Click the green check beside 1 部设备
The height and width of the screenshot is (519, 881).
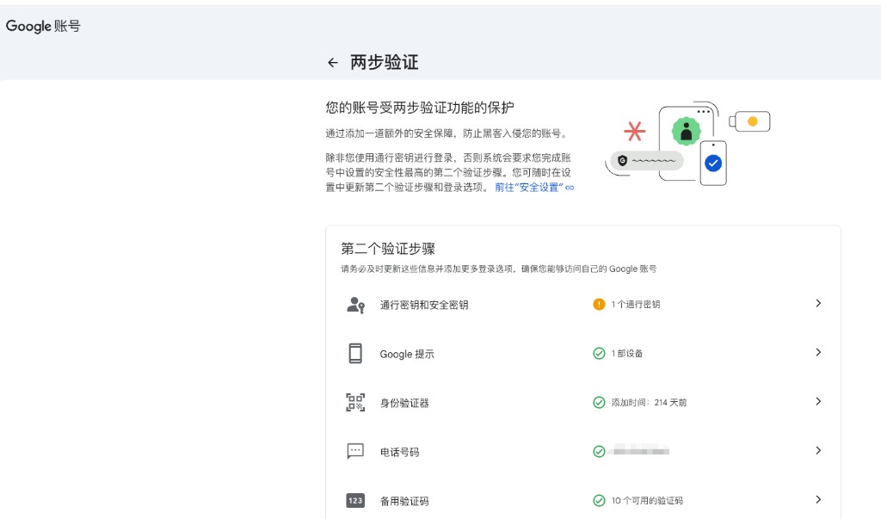click(599, 353)
